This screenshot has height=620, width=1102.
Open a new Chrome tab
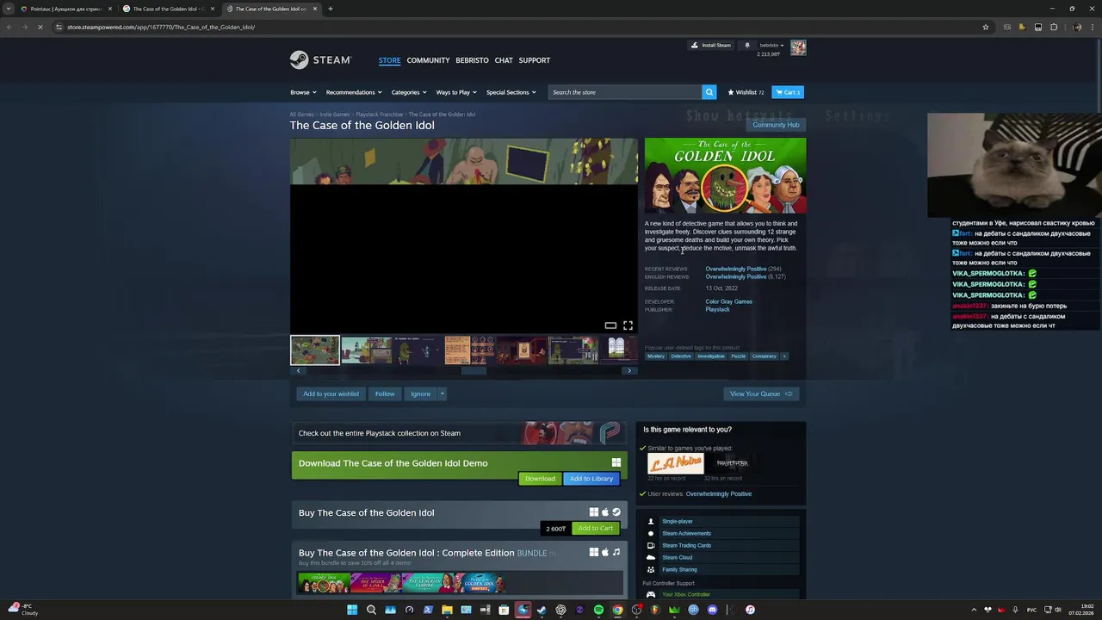tap(330, 9)
